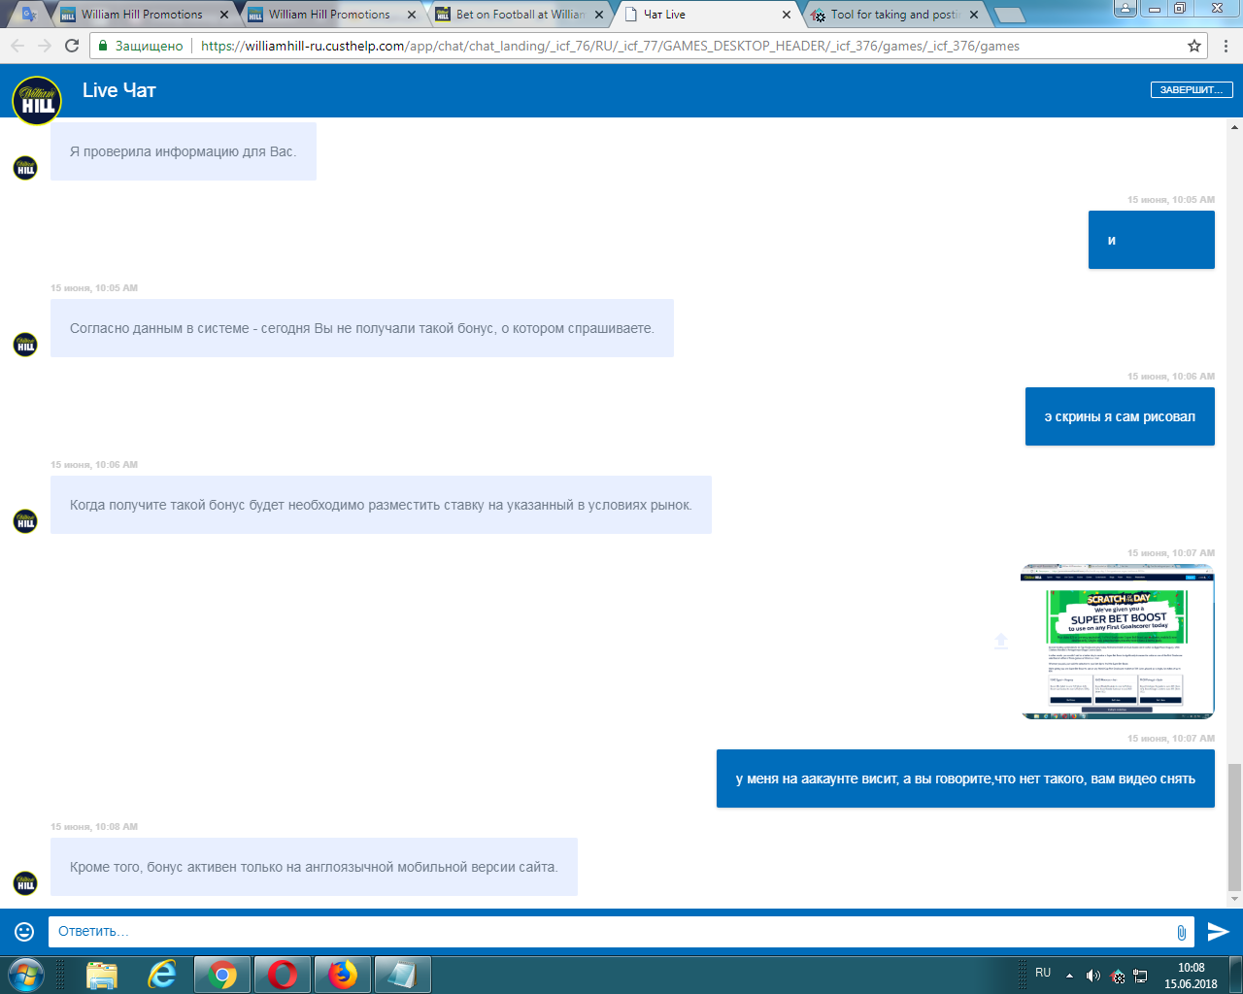This screenshot has width=1243, height=994.
Task: Click message starting 'Согласно данным в системе'
Action: click(362, 328)
